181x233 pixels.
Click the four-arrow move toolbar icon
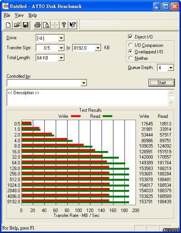[x=55, y=25]
